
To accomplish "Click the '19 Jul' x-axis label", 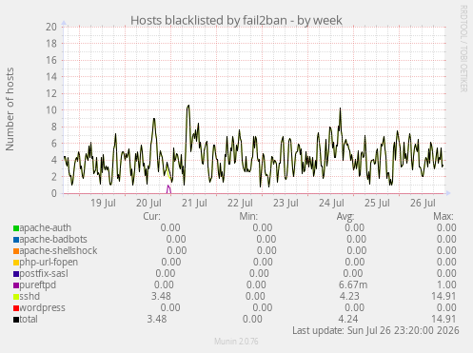I will [x=103, y=203].
